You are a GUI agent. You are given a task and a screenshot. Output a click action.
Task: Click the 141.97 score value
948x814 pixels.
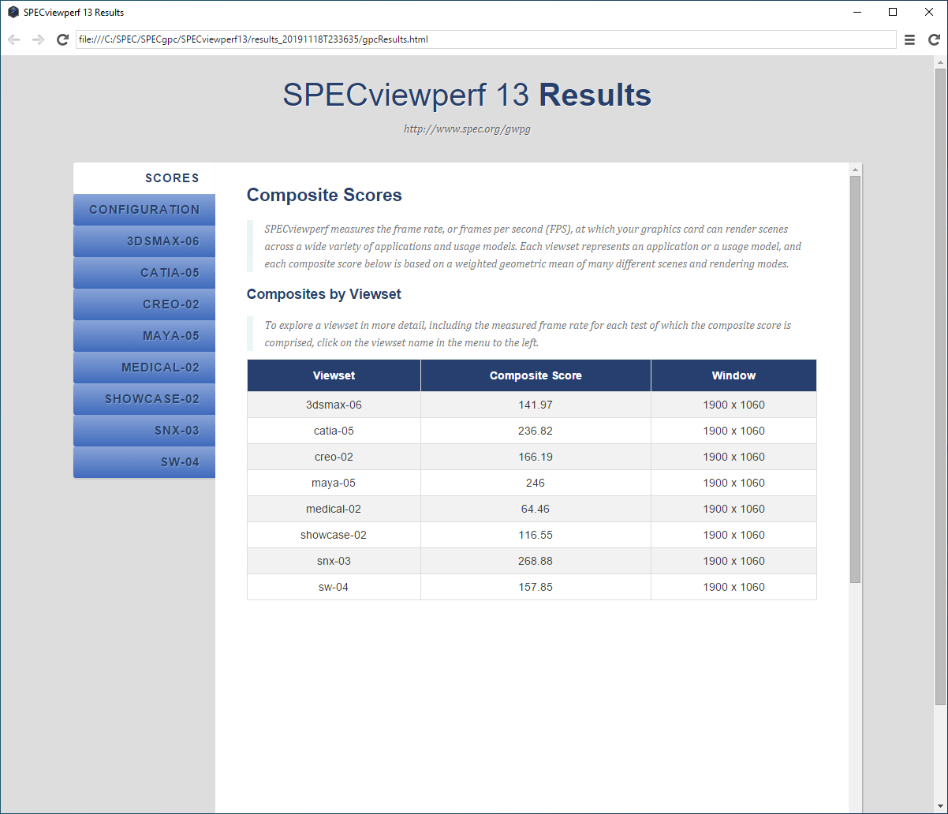(536, 405)
